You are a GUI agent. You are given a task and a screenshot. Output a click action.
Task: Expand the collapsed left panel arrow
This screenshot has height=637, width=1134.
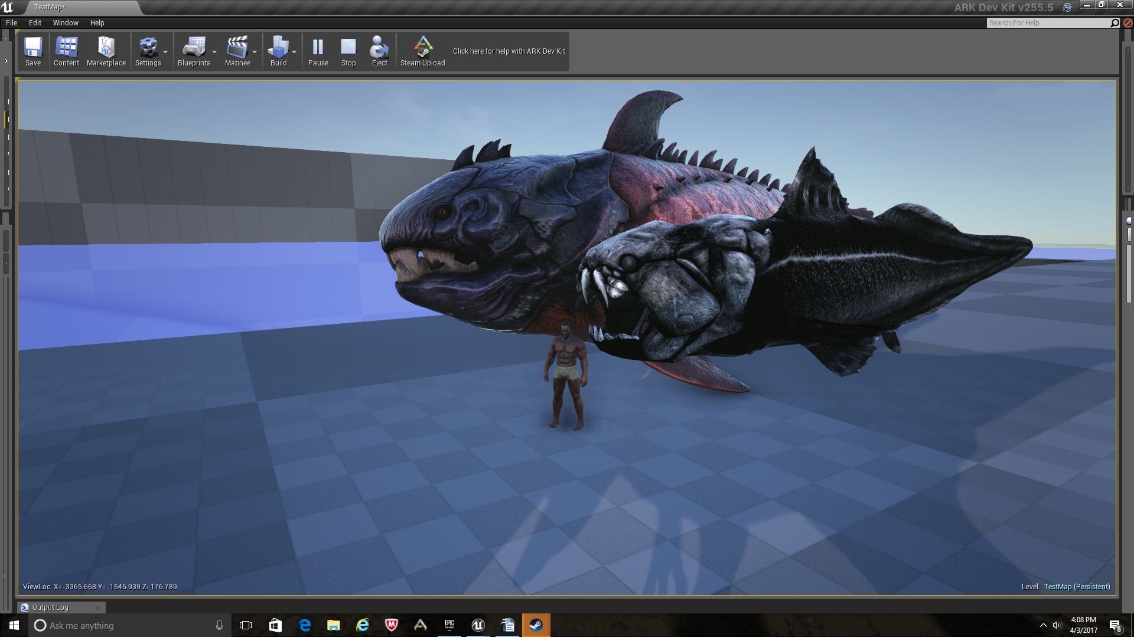(x=6, y=61)
